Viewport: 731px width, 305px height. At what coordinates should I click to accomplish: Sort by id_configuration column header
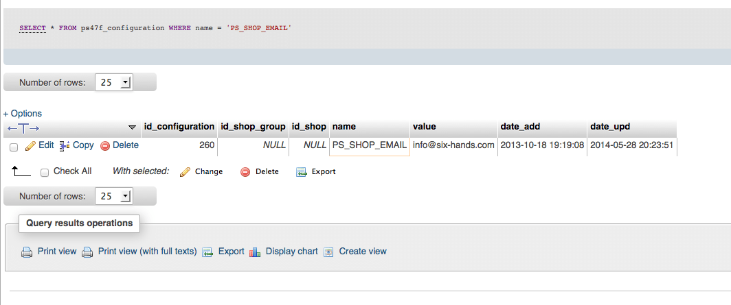[x=179, y=127]
